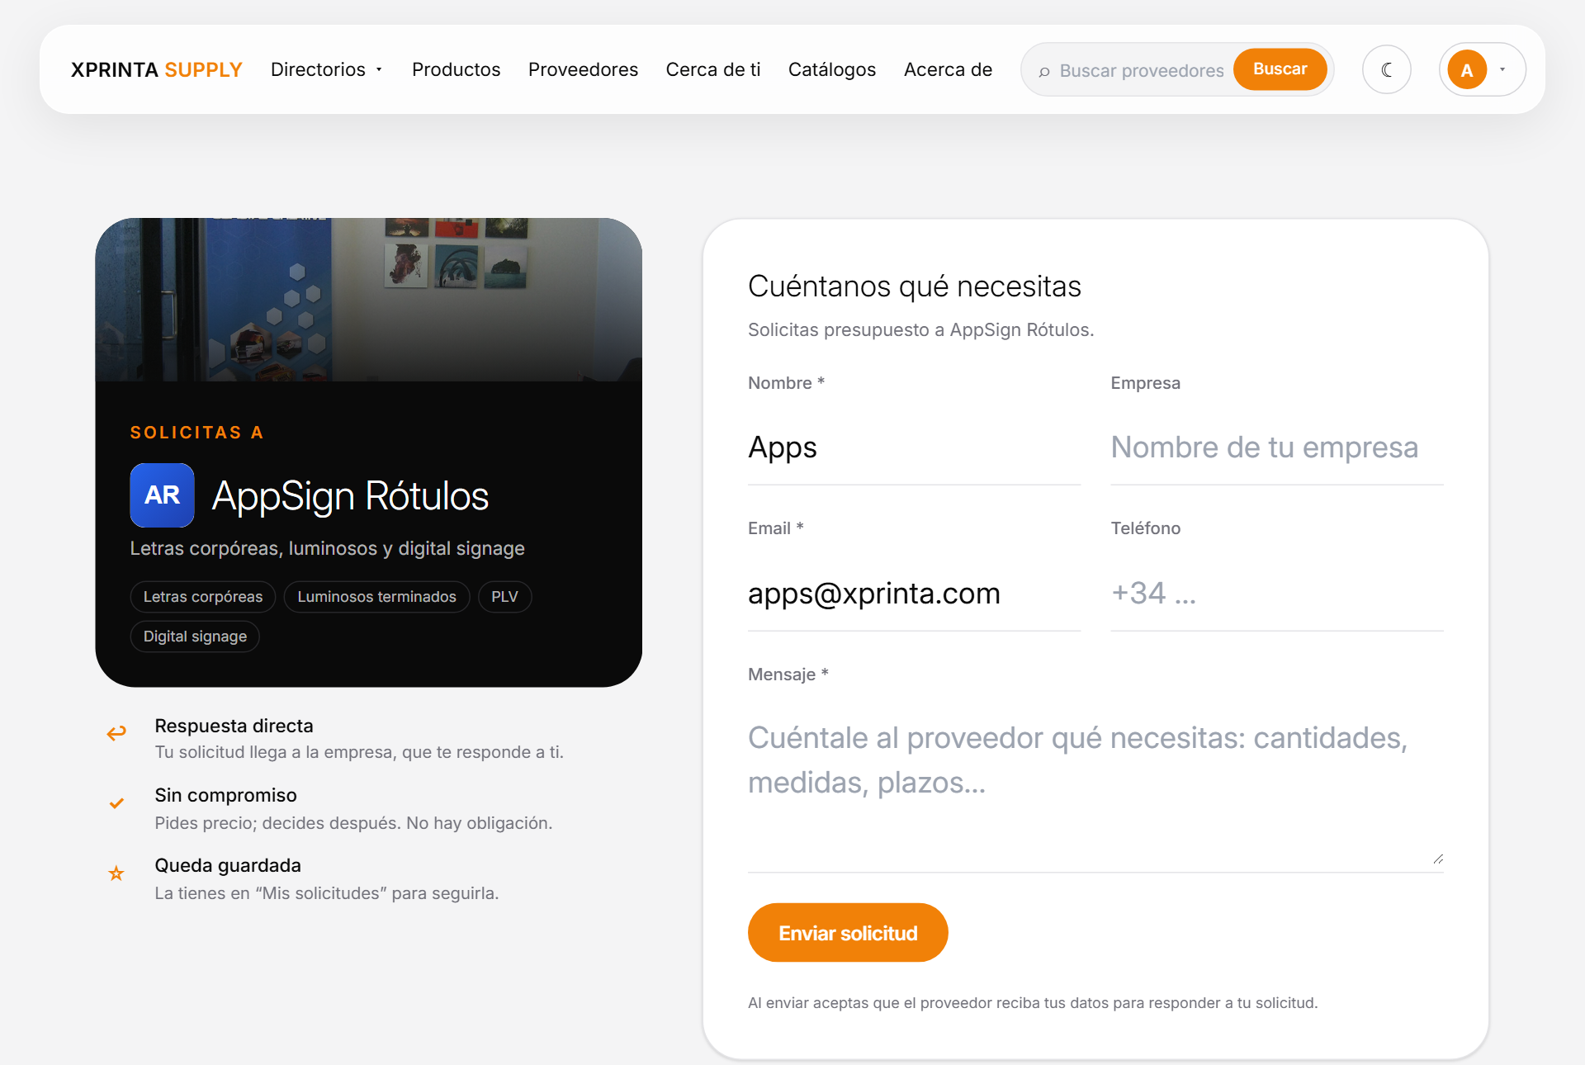Image resolution: width=1585 pixels, height=1065 pixels.
Task: Click the orange A user avatar
Action: click(1467, 70)
